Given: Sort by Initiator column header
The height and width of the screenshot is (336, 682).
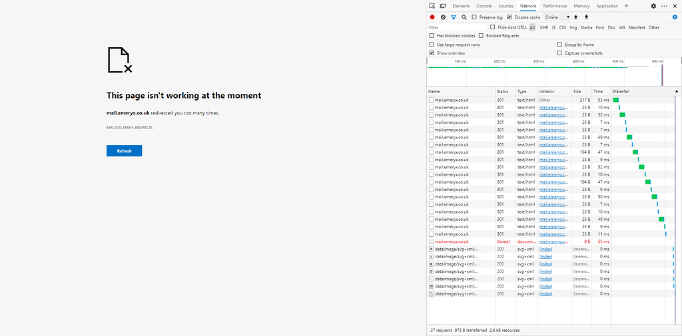Looking at the screenshot, I should click(x=555, y=91).
